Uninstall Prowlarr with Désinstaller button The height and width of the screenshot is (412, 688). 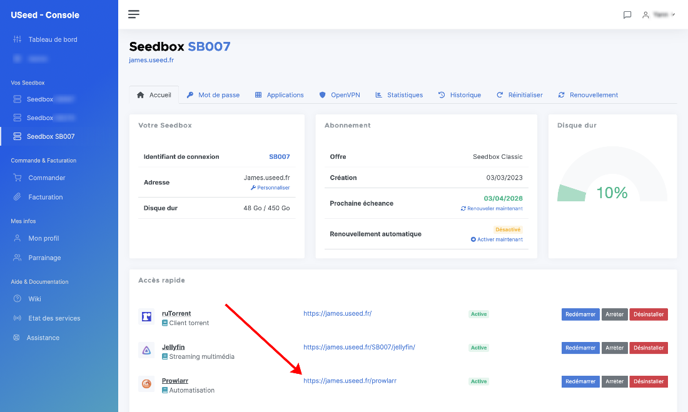649,381
